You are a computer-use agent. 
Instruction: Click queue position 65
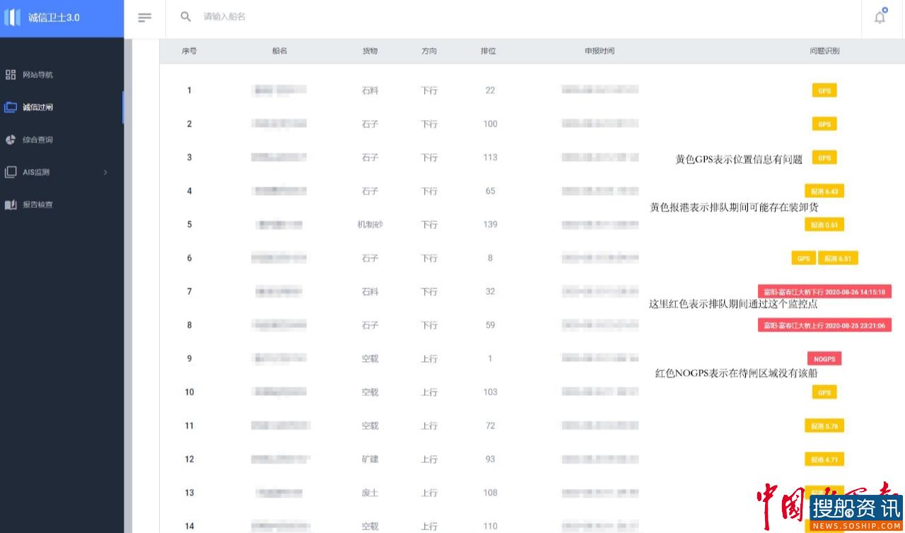click(x=491, y=192)
